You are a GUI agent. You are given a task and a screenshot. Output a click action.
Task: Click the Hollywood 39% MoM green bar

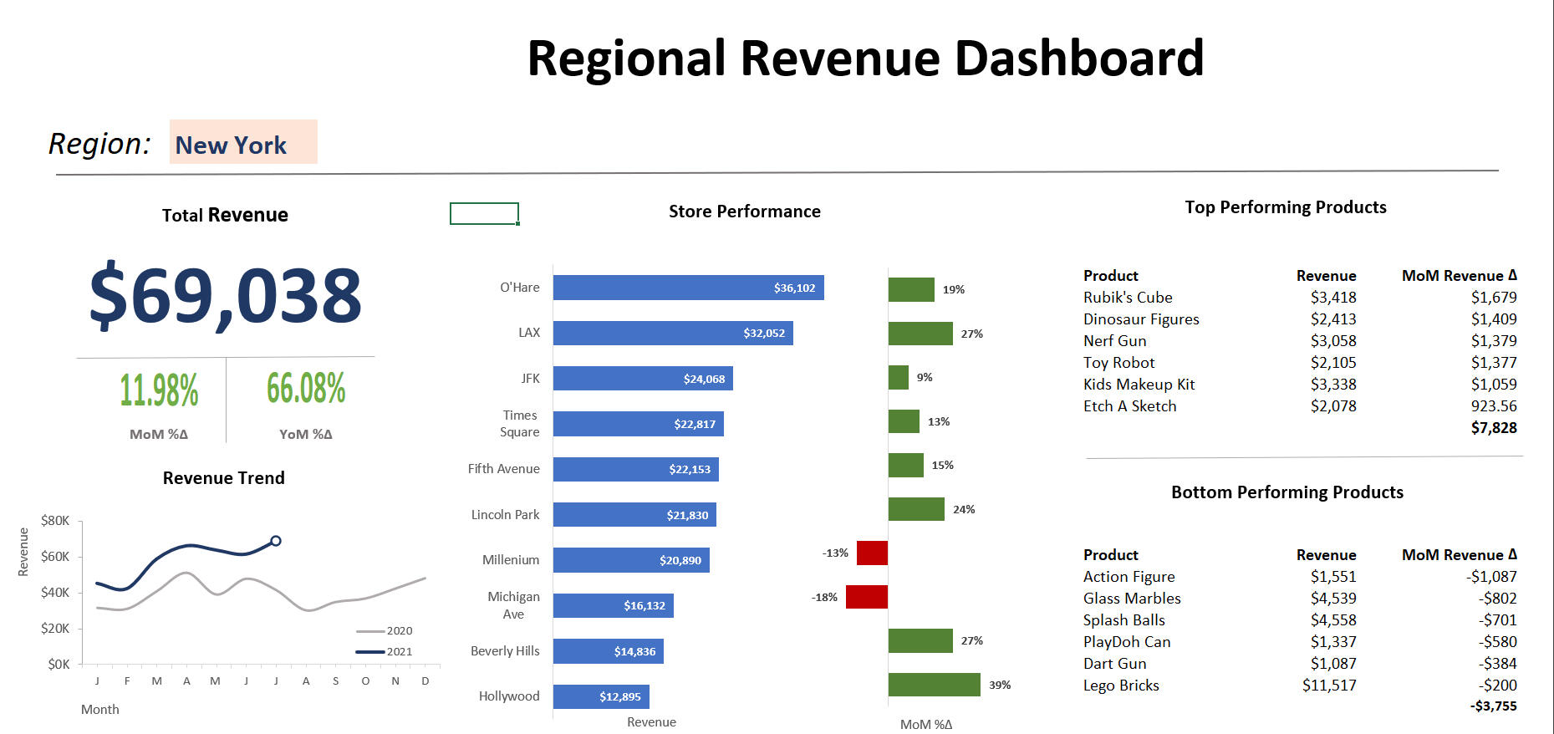[934, 685]
